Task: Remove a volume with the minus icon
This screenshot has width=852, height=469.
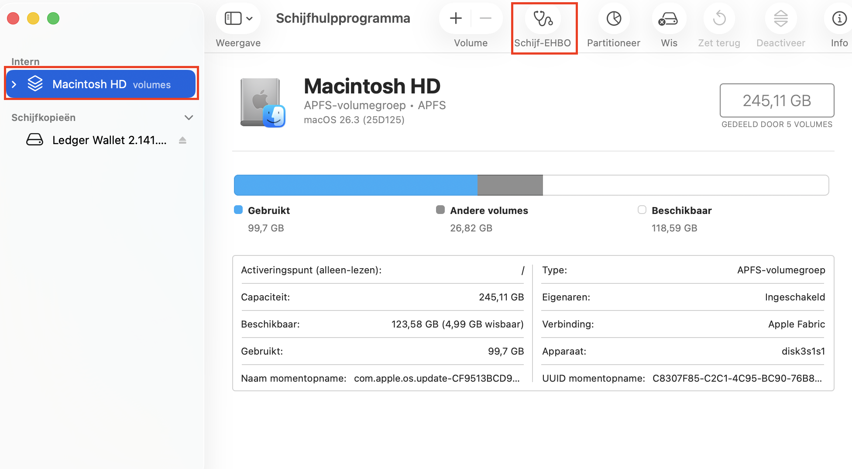Action: (485, 18)
